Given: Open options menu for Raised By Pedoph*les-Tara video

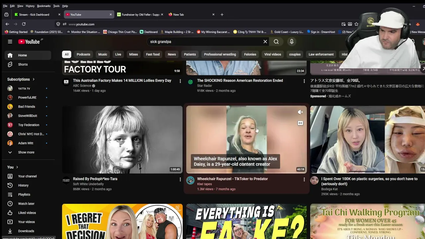Looking at the screenshot, I should pos(180,179).
